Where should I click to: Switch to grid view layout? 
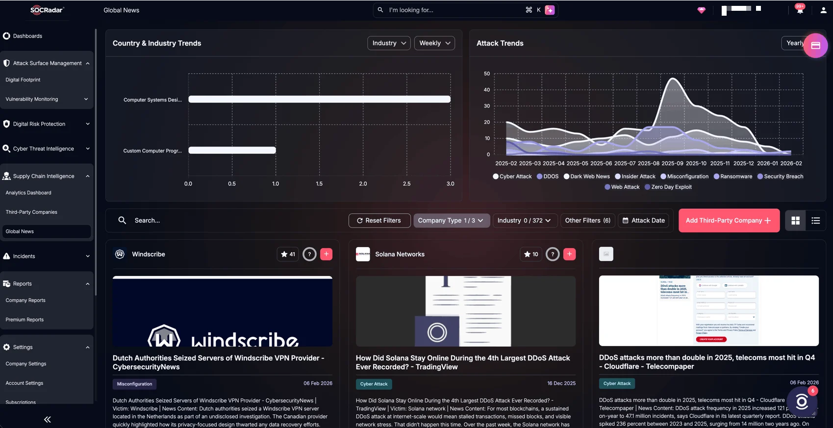tap(795, 221)
